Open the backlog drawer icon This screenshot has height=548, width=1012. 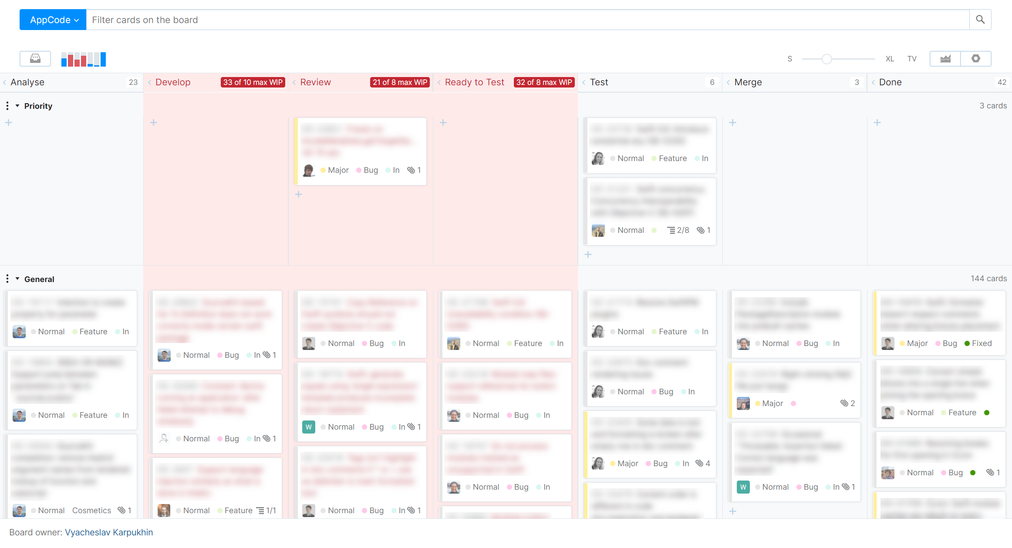click(35, 58)
